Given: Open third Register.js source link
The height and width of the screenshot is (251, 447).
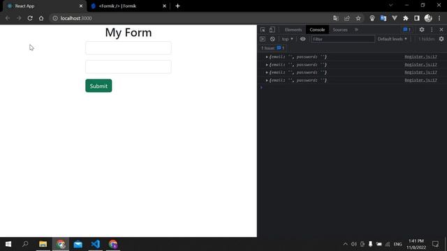Looking at the screenshot, I should (x=420, y=73).
